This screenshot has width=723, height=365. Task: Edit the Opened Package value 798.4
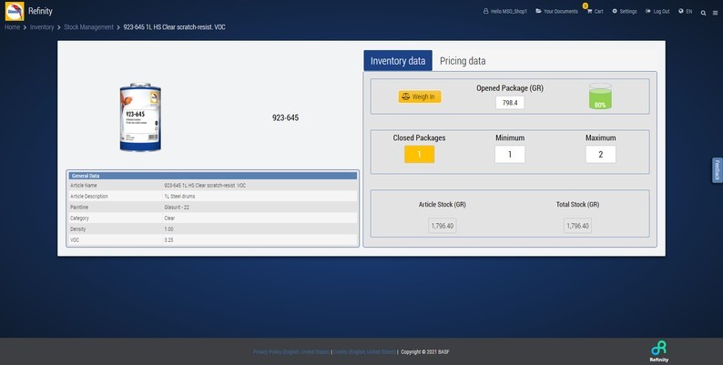pyautogui.click(x=510, y=103)
